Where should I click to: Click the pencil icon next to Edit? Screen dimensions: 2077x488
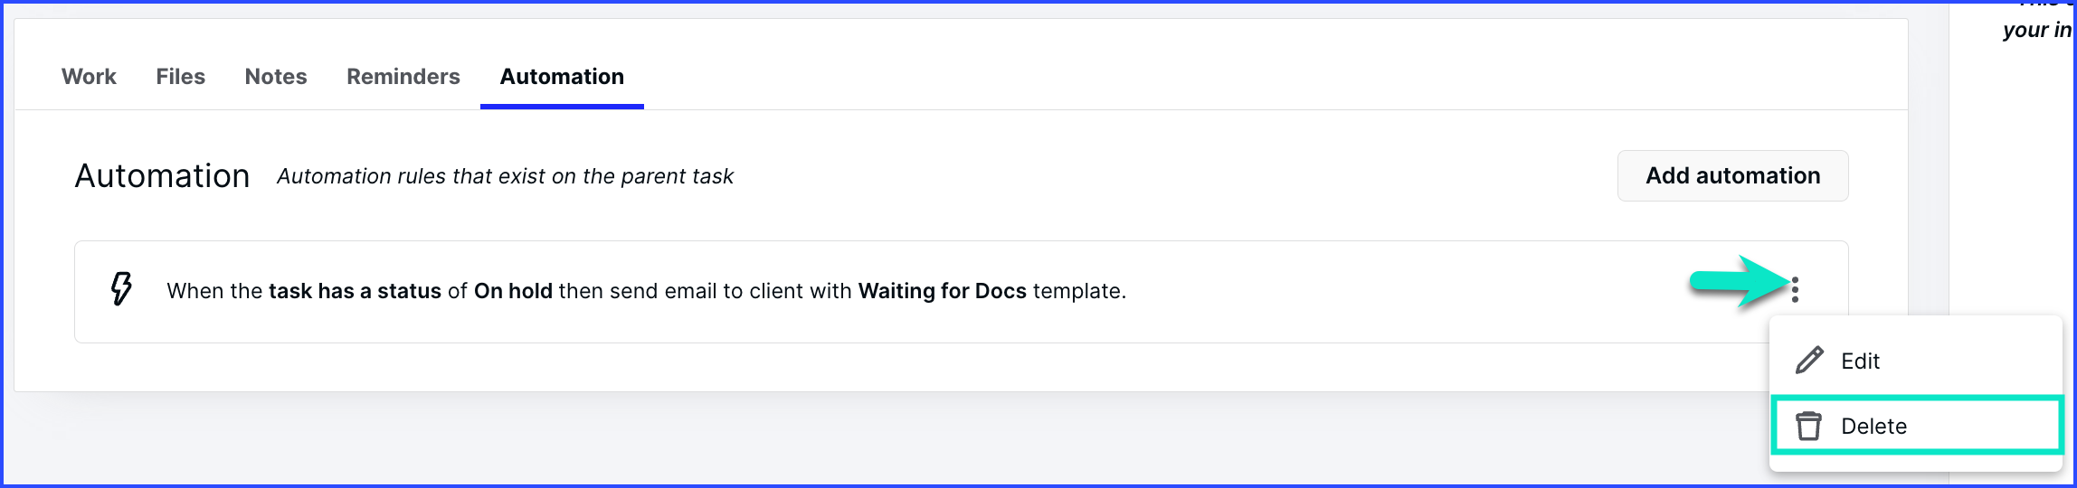[1809, 360]
